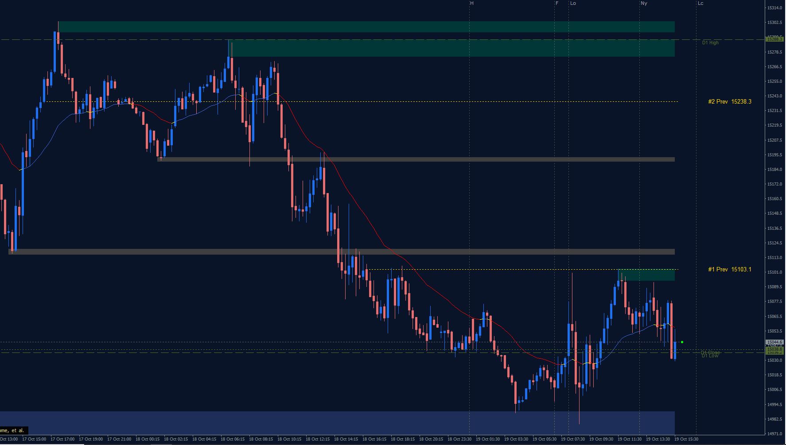Screen dimensions: 786x445
Task: Click the '18 Oct 00:15' time axis label
Action: pyautogui.click(x=148, y=439)
